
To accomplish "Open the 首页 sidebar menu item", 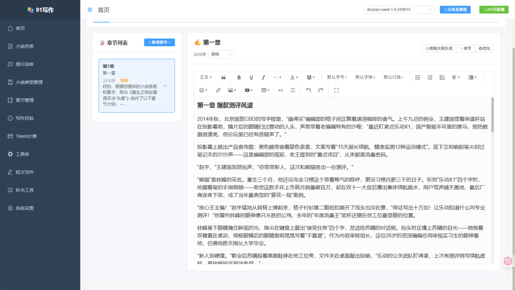I will coord(40,28).
